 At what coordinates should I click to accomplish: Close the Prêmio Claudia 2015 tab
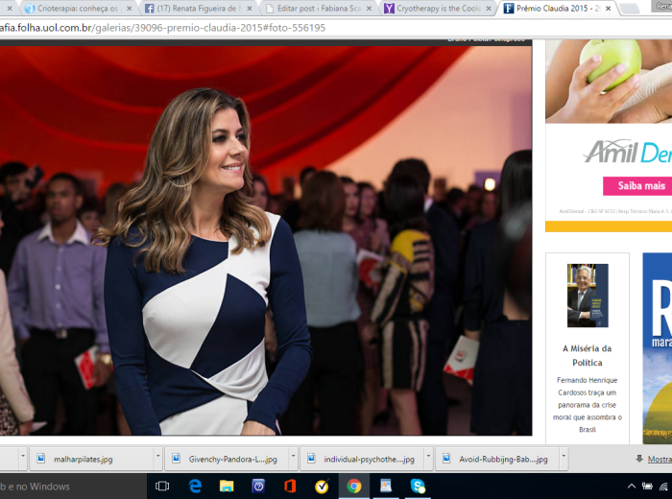pos(608,8)
